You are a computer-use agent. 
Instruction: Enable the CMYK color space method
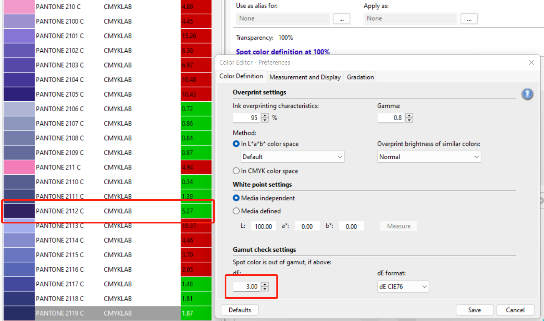pyautogui.click(x=236, y=171)
